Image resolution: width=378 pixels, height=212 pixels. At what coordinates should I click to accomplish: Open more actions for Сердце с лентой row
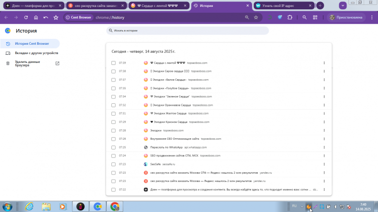[324, 63]
